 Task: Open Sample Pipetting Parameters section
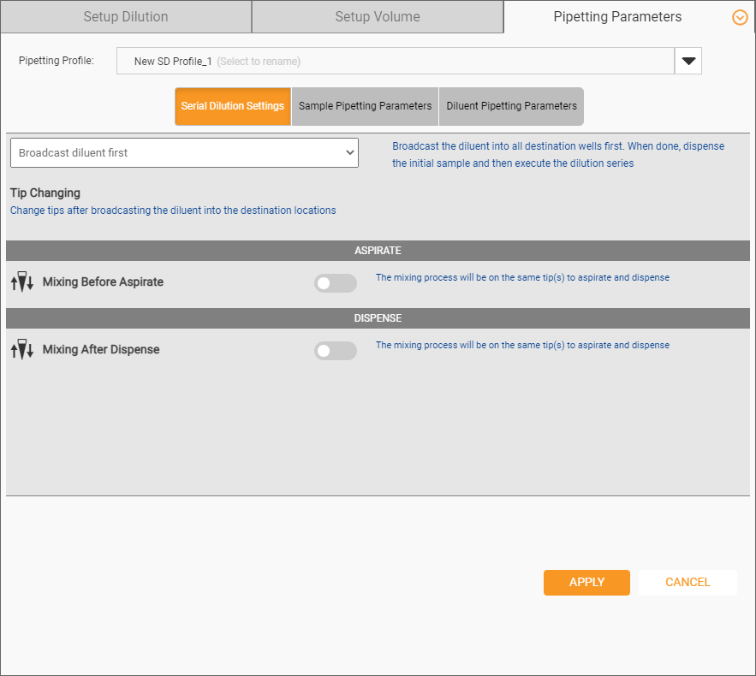365,106
